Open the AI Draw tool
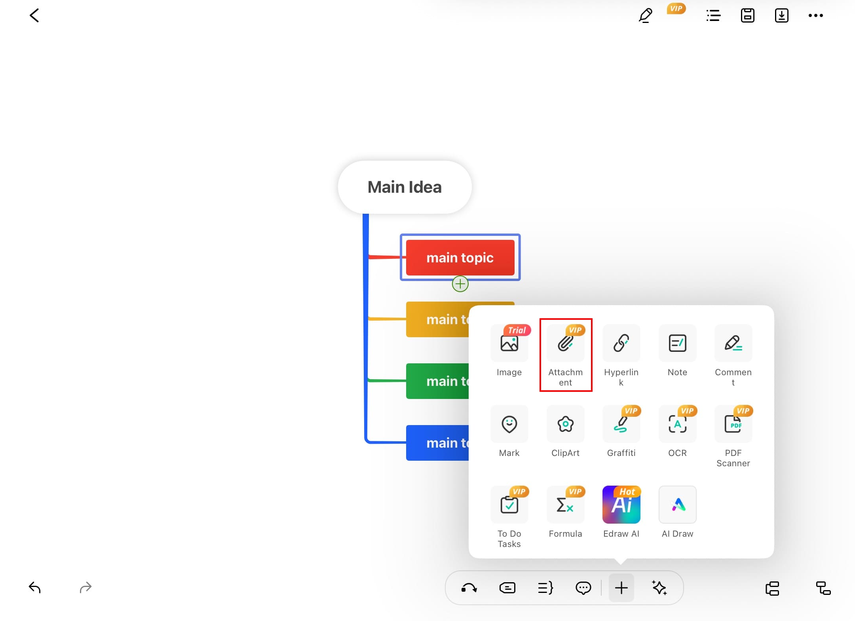855x621 pixels. coord(677,505)
